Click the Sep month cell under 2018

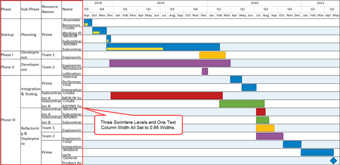tap(86, 15)
